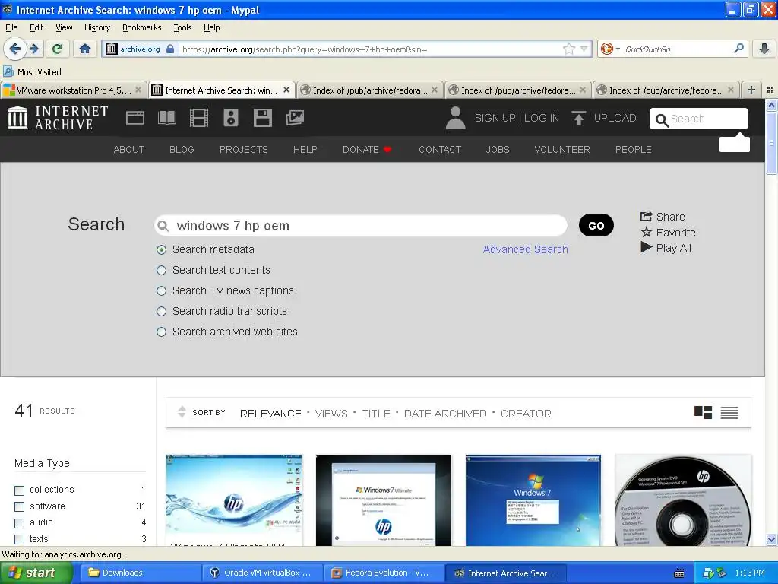Viewport: 778px width, 584px height.
Task: Click the padlock site identity icon
Action: (x=170, y=49)
